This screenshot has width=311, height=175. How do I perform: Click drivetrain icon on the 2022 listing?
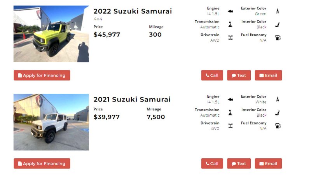point(230,38)
